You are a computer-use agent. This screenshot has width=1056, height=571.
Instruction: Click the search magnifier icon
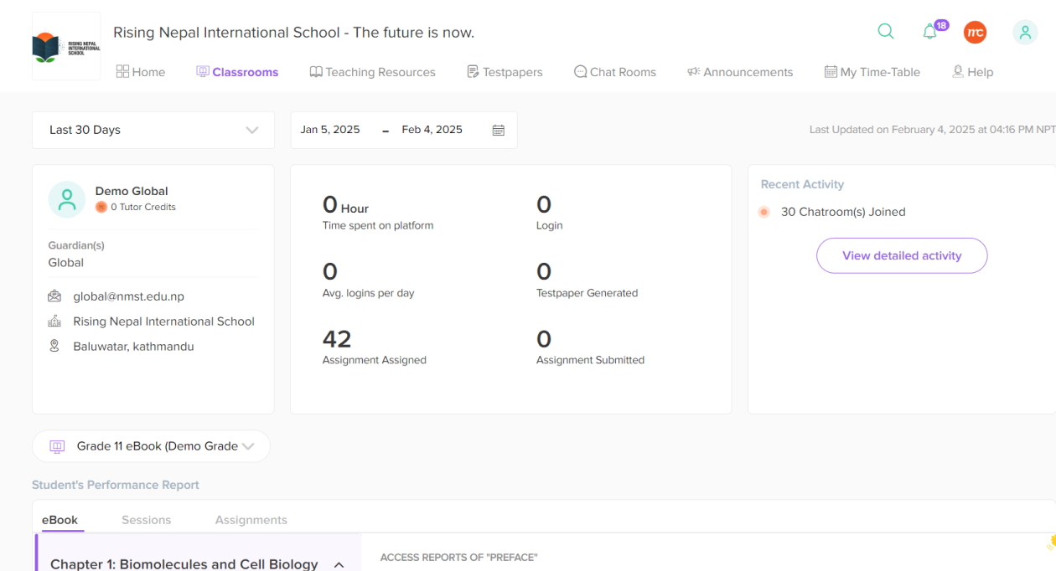pos(885,32)
